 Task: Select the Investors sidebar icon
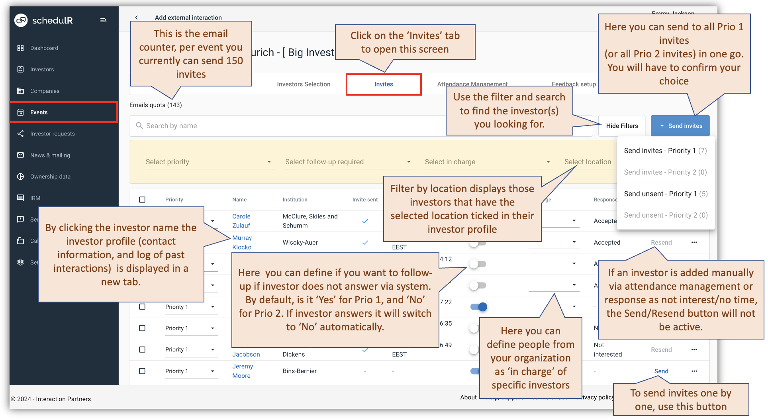click(x=20, y=69)
